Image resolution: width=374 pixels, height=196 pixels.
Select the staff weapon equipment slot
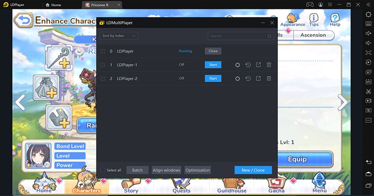coord(59,58)
